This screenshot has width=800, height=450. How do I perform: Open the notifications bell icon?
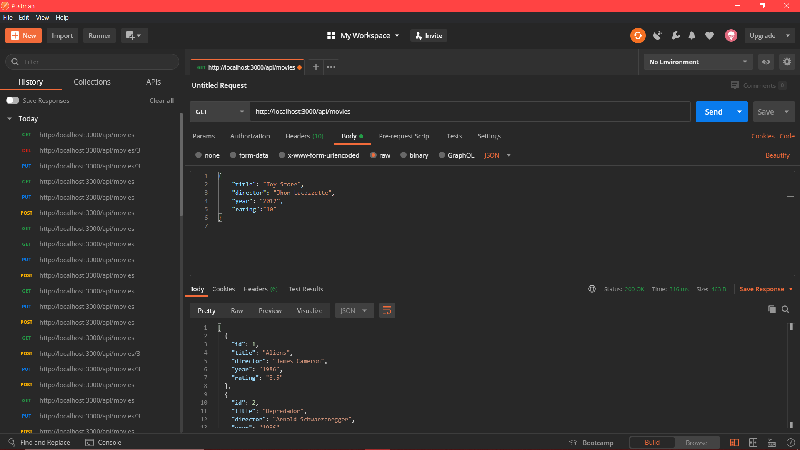click(x=692, y=36)
